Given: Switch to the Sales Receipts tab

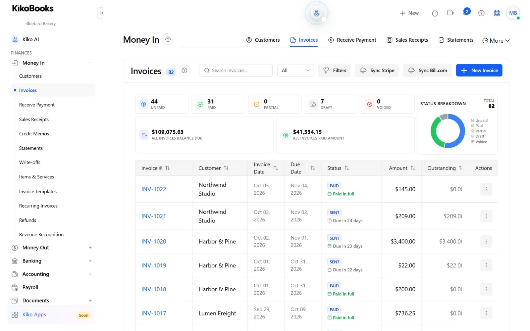Looking at the screenshot, I should [x=407, y=40].
